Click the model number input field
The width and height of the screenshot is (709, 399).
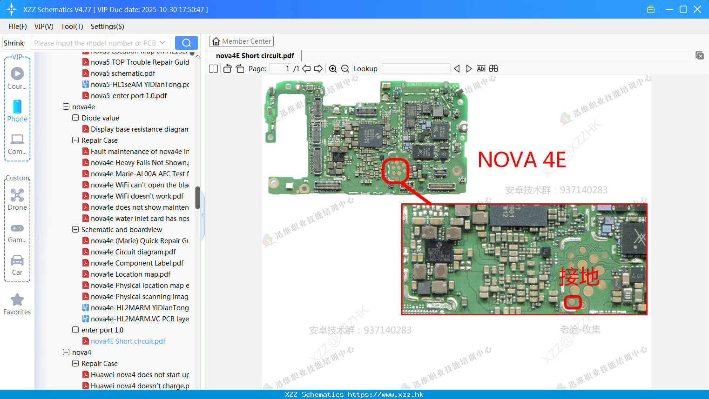[95, 43]
